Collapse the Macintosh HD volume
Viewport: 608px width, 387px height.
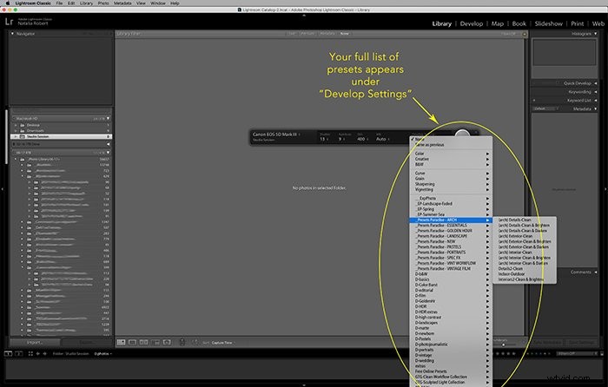click(x=109, y=118)
